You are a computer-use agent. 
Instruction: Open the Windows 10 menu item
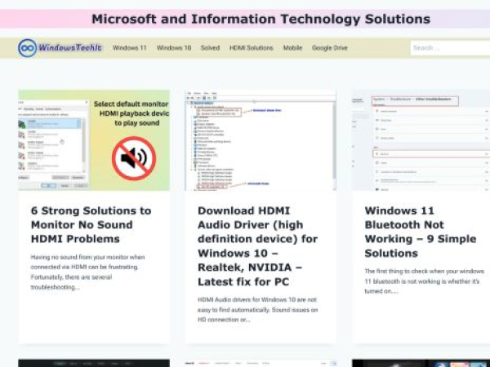coord(174,48)
